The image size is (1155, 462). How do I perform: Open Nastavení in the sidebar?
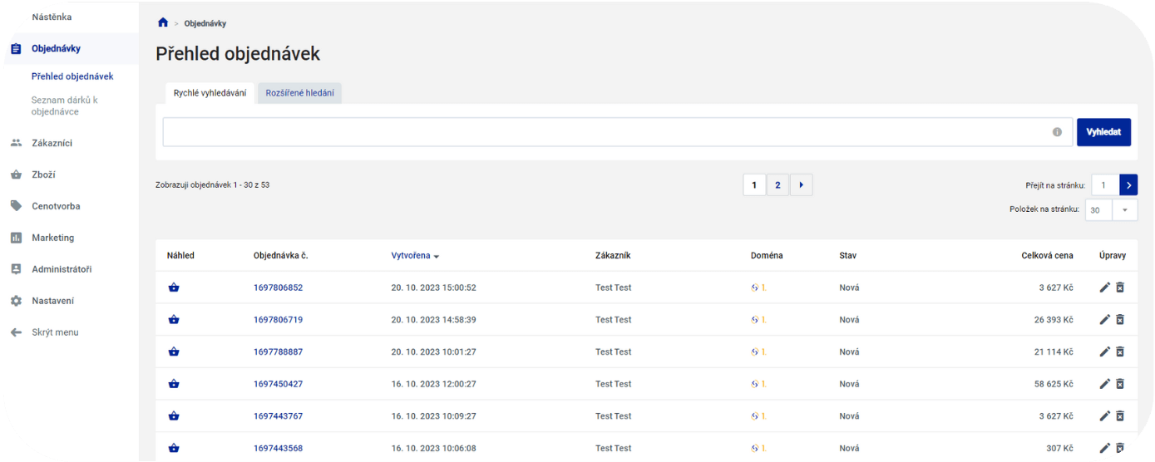52,301
